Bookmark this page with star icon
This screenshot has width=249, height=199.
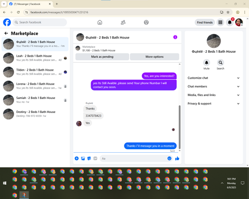228,12
